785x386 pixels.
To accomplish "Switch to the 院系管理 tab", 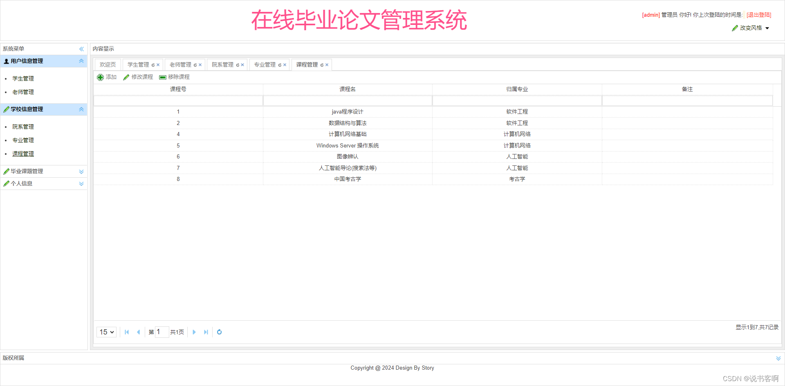I will pos(222,65).
